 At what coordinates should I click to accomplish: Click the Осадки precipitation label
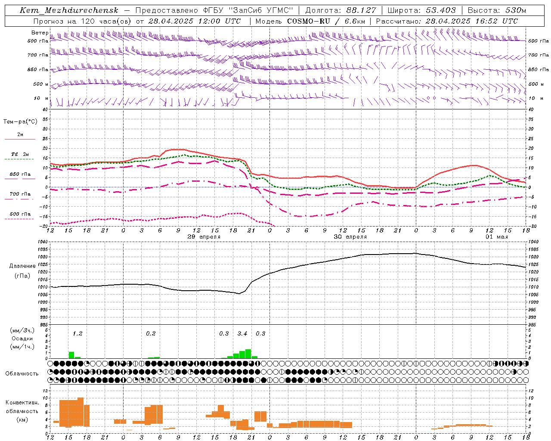point(22,339)
